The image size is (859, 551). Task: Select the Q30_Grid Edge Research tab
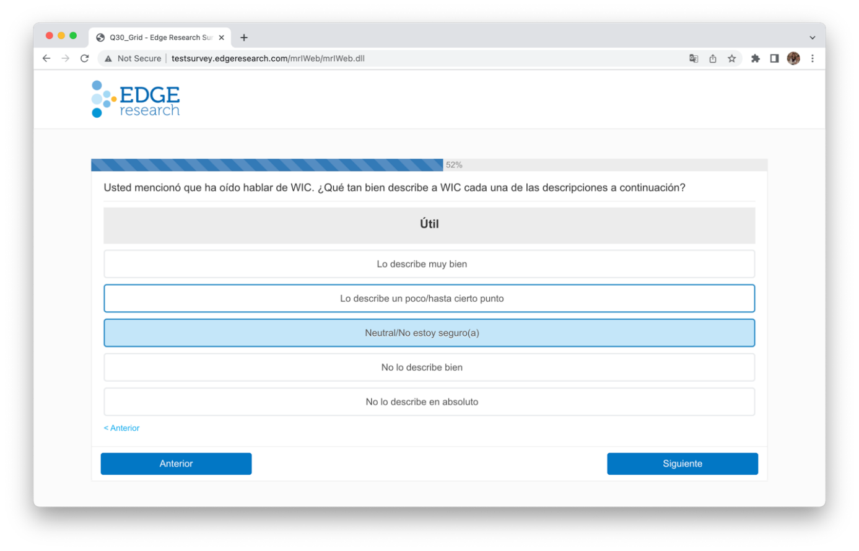pos(160,38)
